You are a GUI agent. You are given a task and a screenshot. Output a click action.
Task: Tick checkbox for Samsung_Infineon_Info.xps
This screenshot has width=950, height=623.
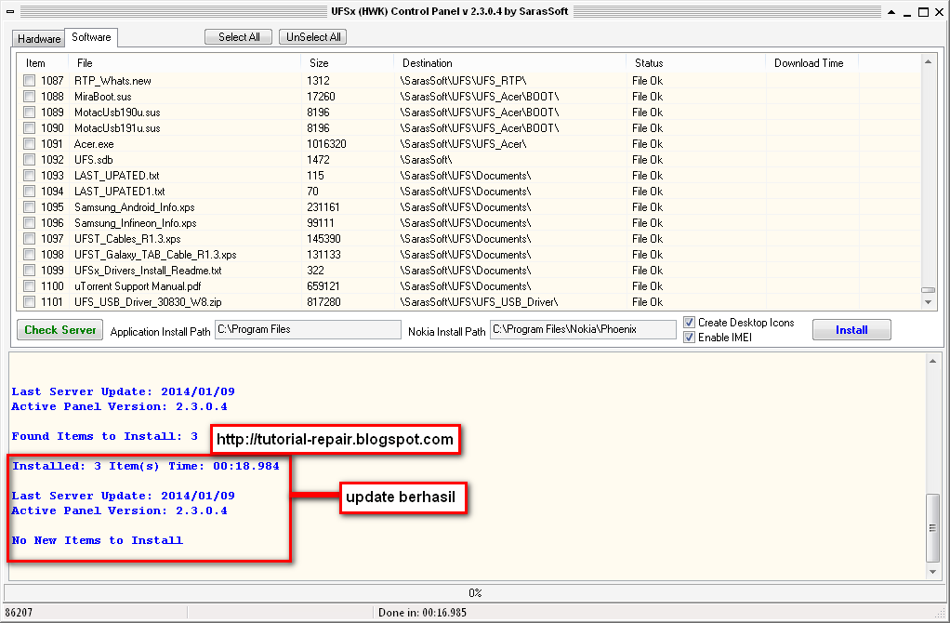click(x=29, y=223)
